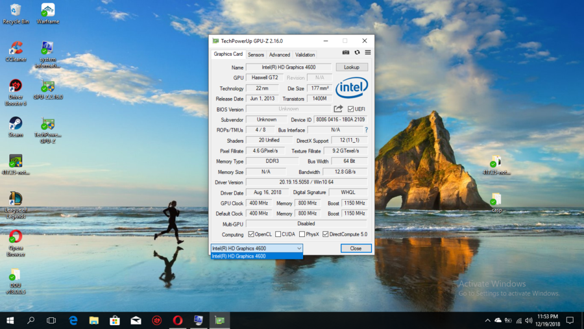This screenshot has width=584, height=329.
Task: Switch to the Validation tab
Action: (x=305, y=55)
